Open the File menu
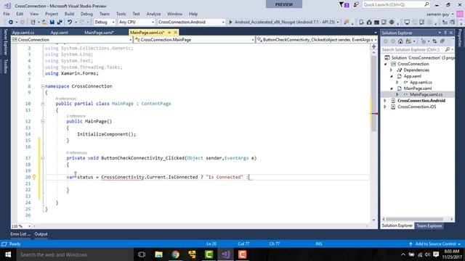The image size is (465, 261). (x=7, y=14)
